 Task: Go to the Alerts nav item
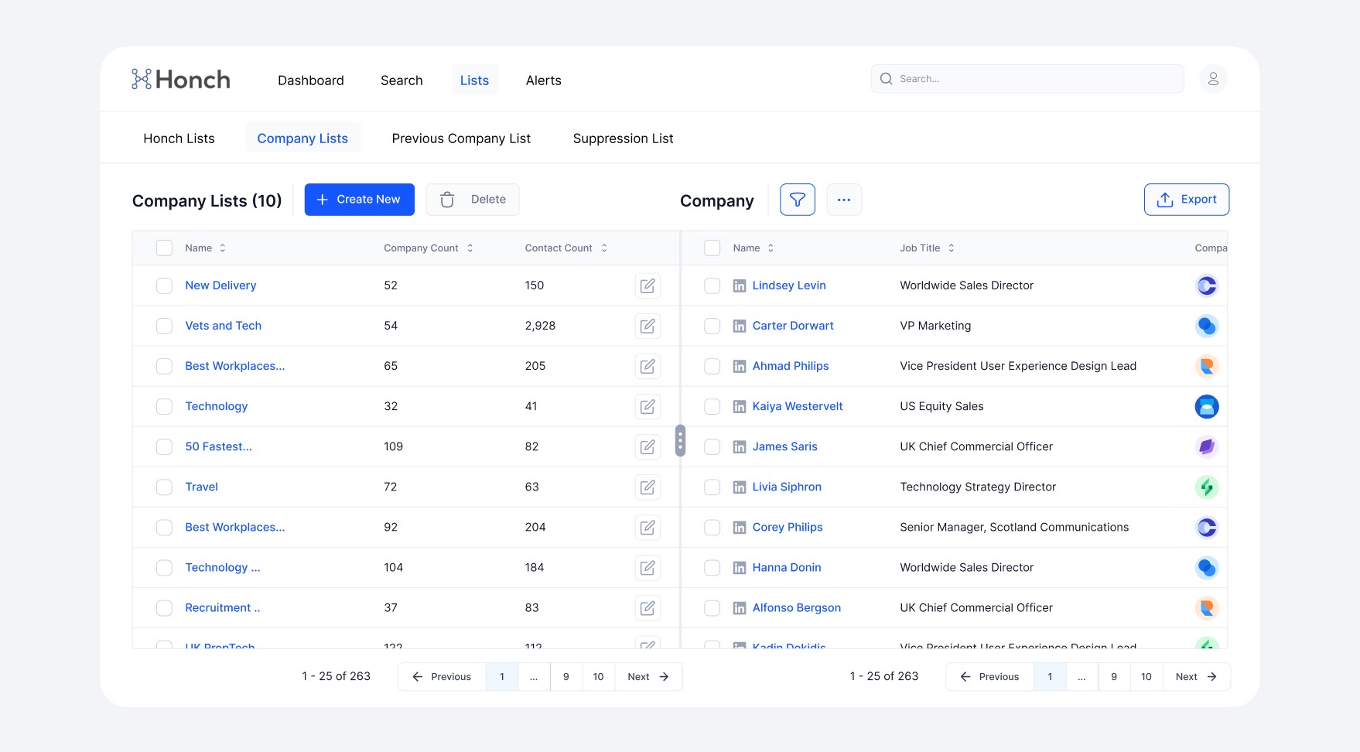click(544, 80)
